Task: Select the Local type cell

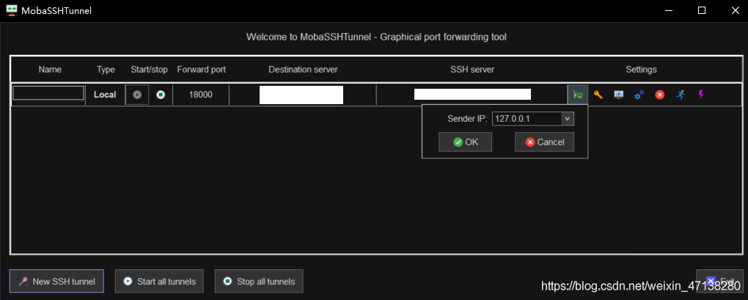Action: pos(105,95)
